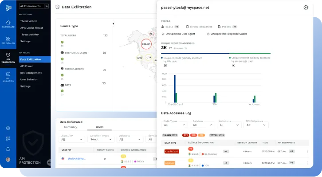The image size is (322, 177).
Task: Open the Data Types filter dropdown
Action: coord(174,125)
